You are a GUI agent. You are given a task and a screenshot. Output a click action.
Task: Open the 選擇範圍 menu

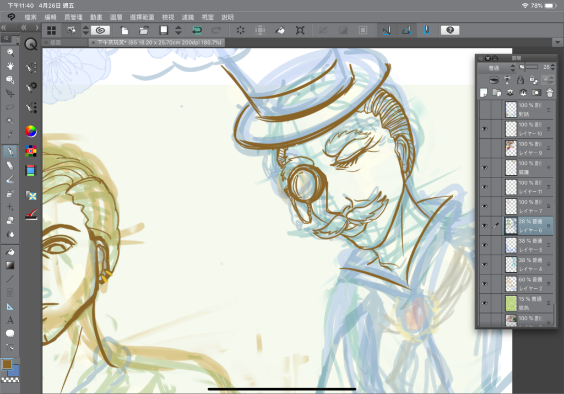(142, 17)
